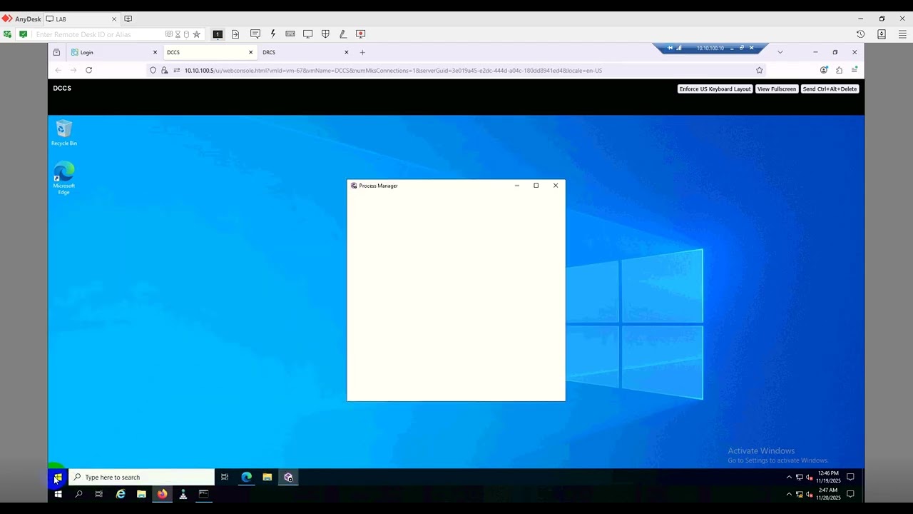This screenshot has width=913, height=514.
Task: Open Firefox extensions puzzle icon
Action: (x=839, y=70)
